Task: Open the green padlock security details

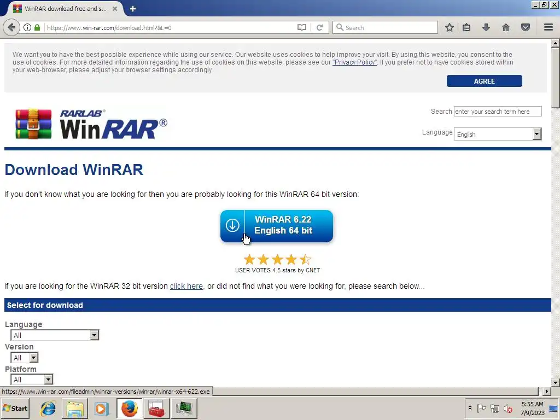Action: 37,27
